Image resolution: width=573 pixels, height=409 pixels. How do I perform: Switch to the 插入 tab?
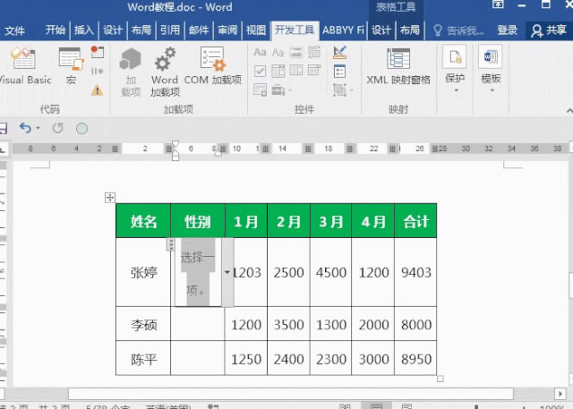84,30
